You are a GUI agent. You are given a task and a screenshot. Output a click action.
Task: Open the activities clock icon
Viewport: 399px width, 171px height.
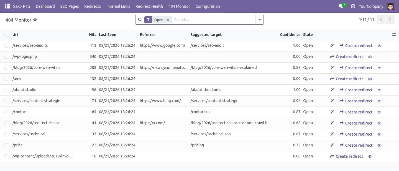point(353,6)
